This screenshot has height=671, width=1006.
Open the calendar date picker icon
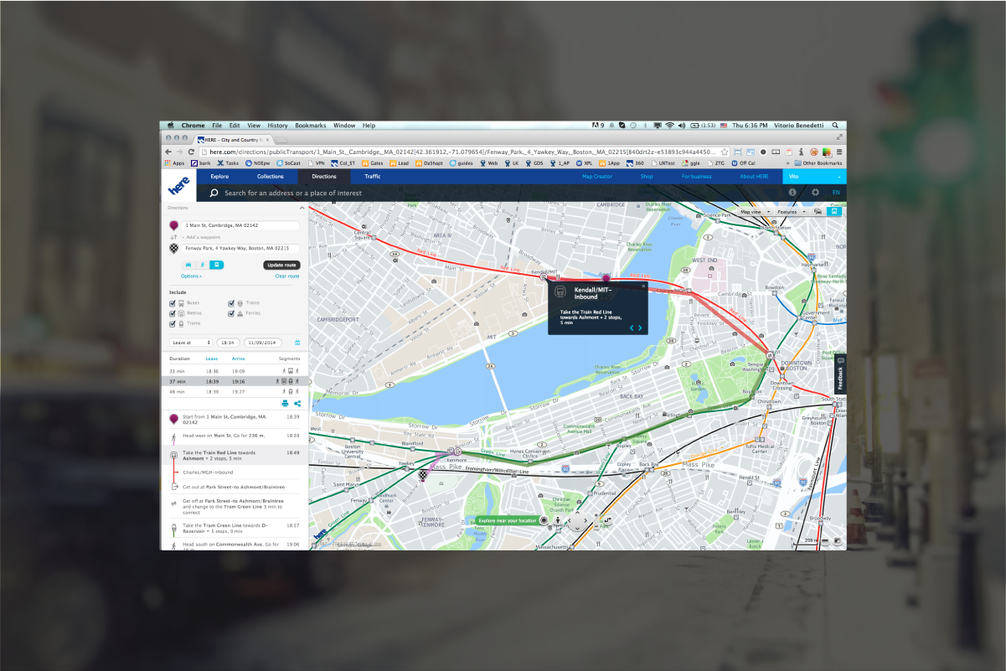(297, 343)
